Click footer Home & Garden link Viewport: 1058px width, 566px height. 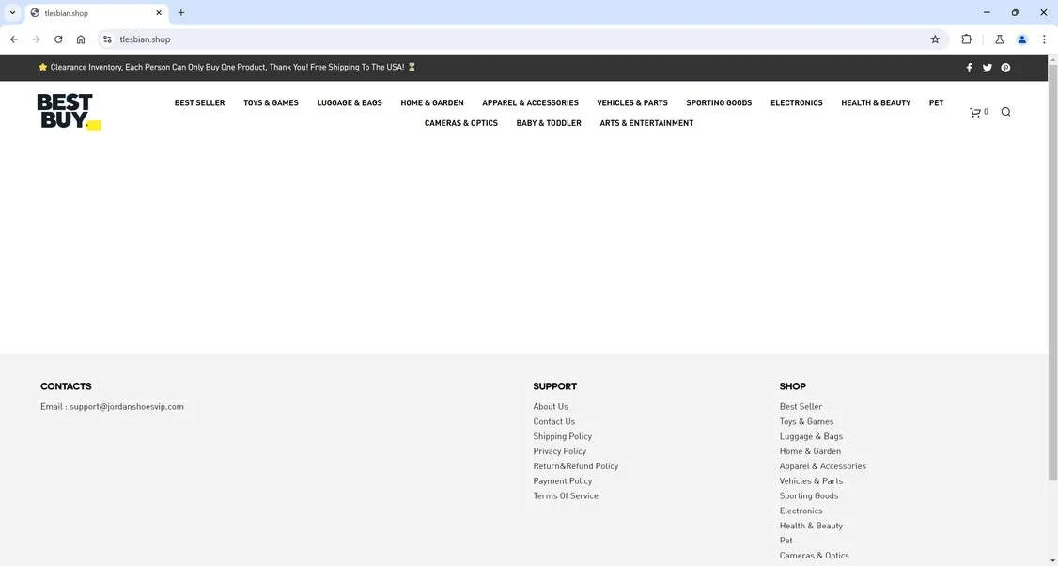pyautogui.click(x=810, y=451)
